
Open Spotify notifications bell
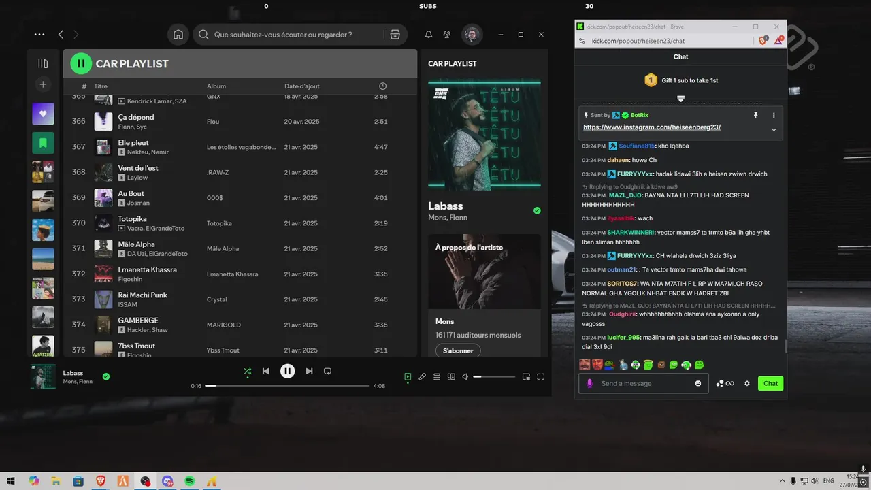[429, 35]
